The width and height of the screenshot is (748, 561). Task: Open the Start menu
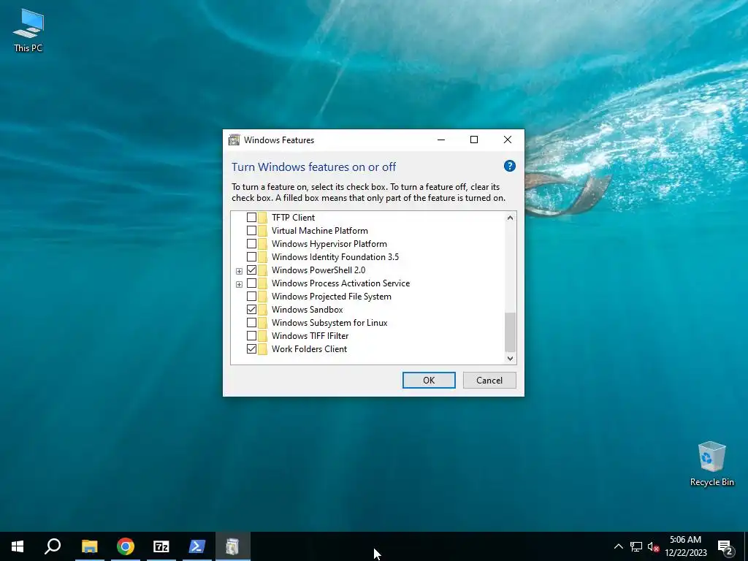pos(18,546)
